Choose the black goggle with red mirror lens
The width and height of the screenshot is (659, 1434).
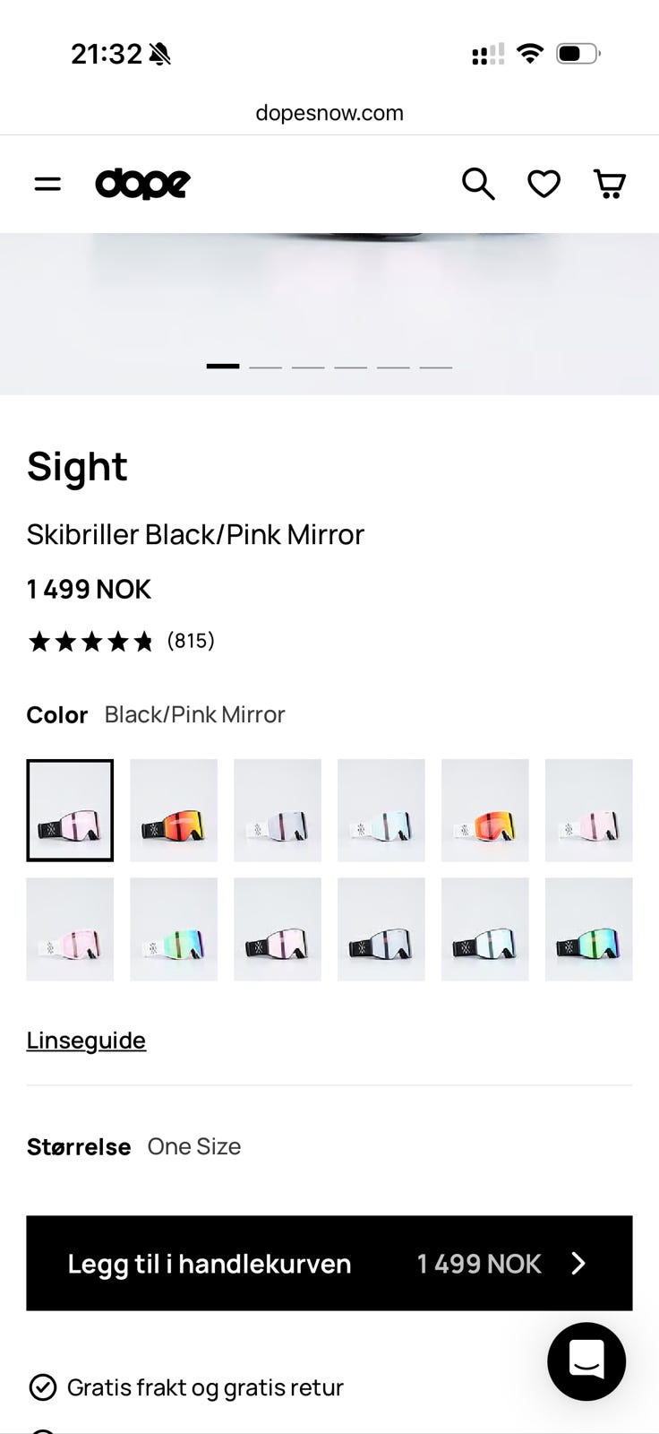click(x=174, y=810)
